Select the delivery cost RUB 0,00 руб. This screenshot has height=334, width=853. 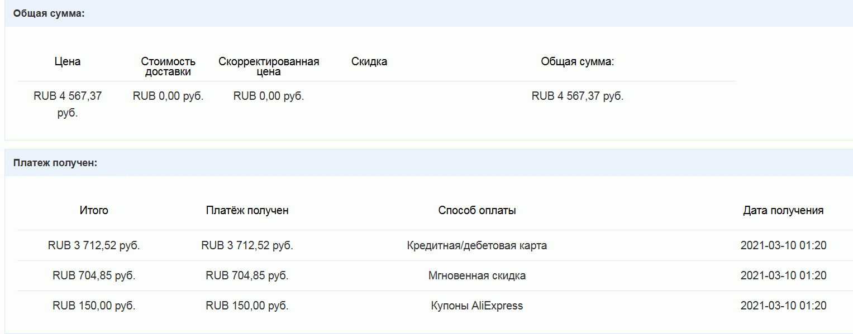tap(168, 96)
